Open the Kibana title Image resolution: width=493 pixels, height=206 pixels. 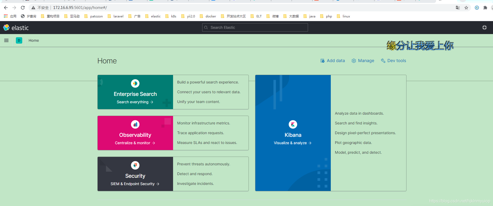[x=293, y=135]
